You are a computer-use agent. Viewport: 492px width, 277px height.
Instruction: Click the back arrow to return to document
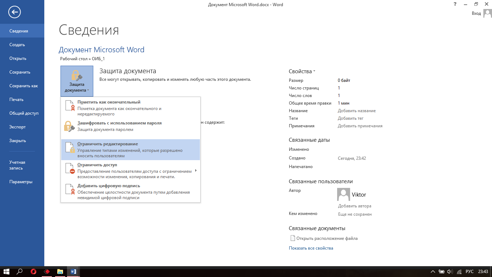tap(15, 12)
